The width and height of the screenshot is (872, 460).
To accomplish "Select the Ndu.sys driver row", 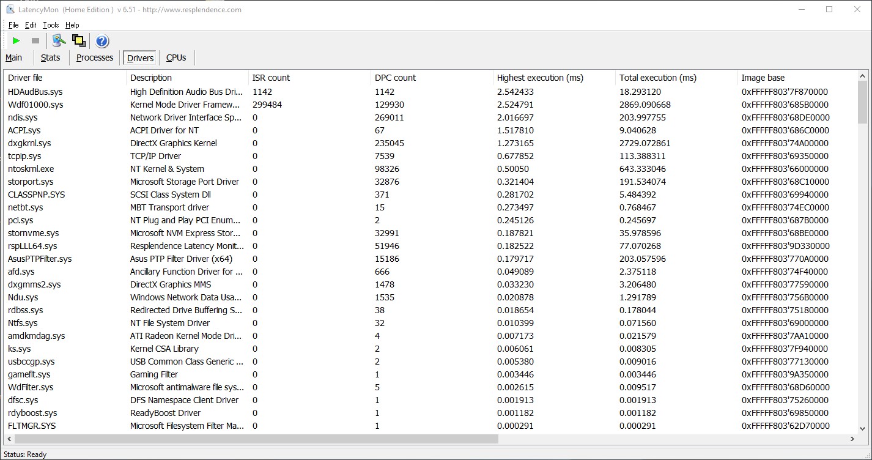I will [x=430, y=297].
